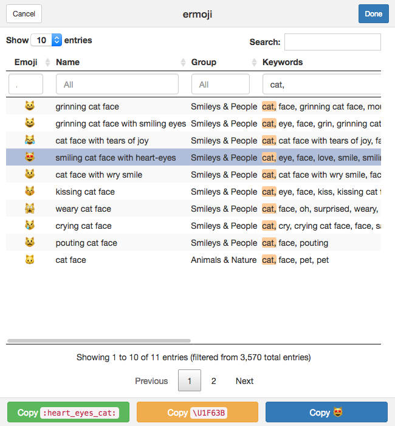The height and width of the screenshot is (426, 395).
Task: Select the kissing cat face emoji
Action: [x=30, y=191]
